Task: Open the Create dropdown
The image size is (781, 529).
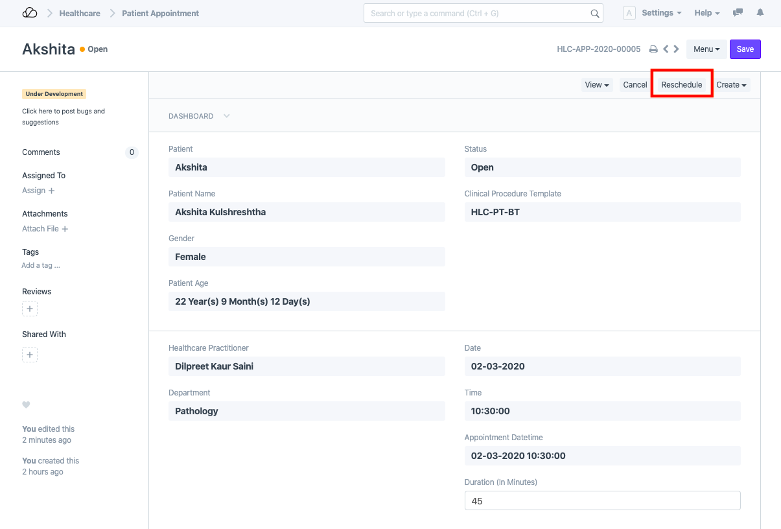Action: coord(731,85)
